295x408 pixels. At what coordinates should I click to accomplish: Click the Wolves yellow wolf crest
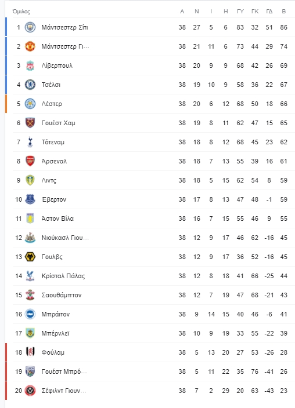click(x=30, y=257)
